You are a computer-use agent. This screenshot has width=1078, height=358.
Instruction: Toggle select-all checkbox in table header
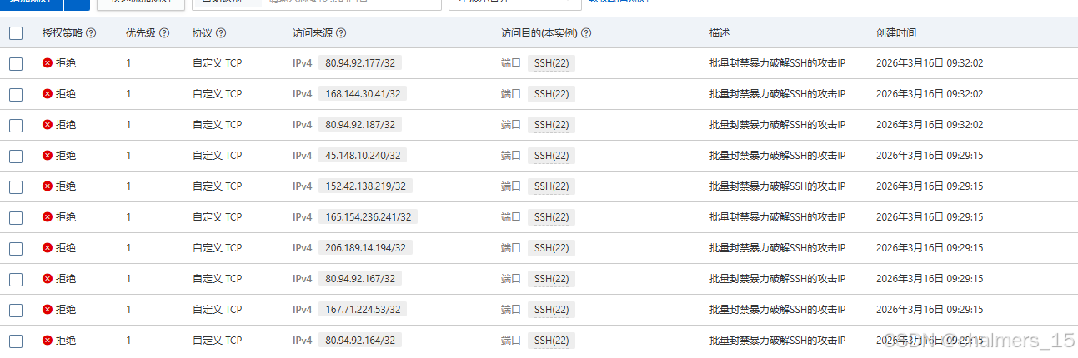click(x=16, y=33)
